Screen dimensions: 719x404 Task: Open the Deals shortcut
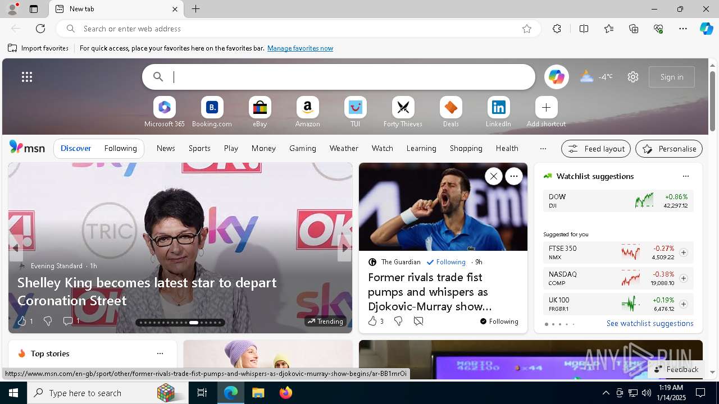click(450, 112)
